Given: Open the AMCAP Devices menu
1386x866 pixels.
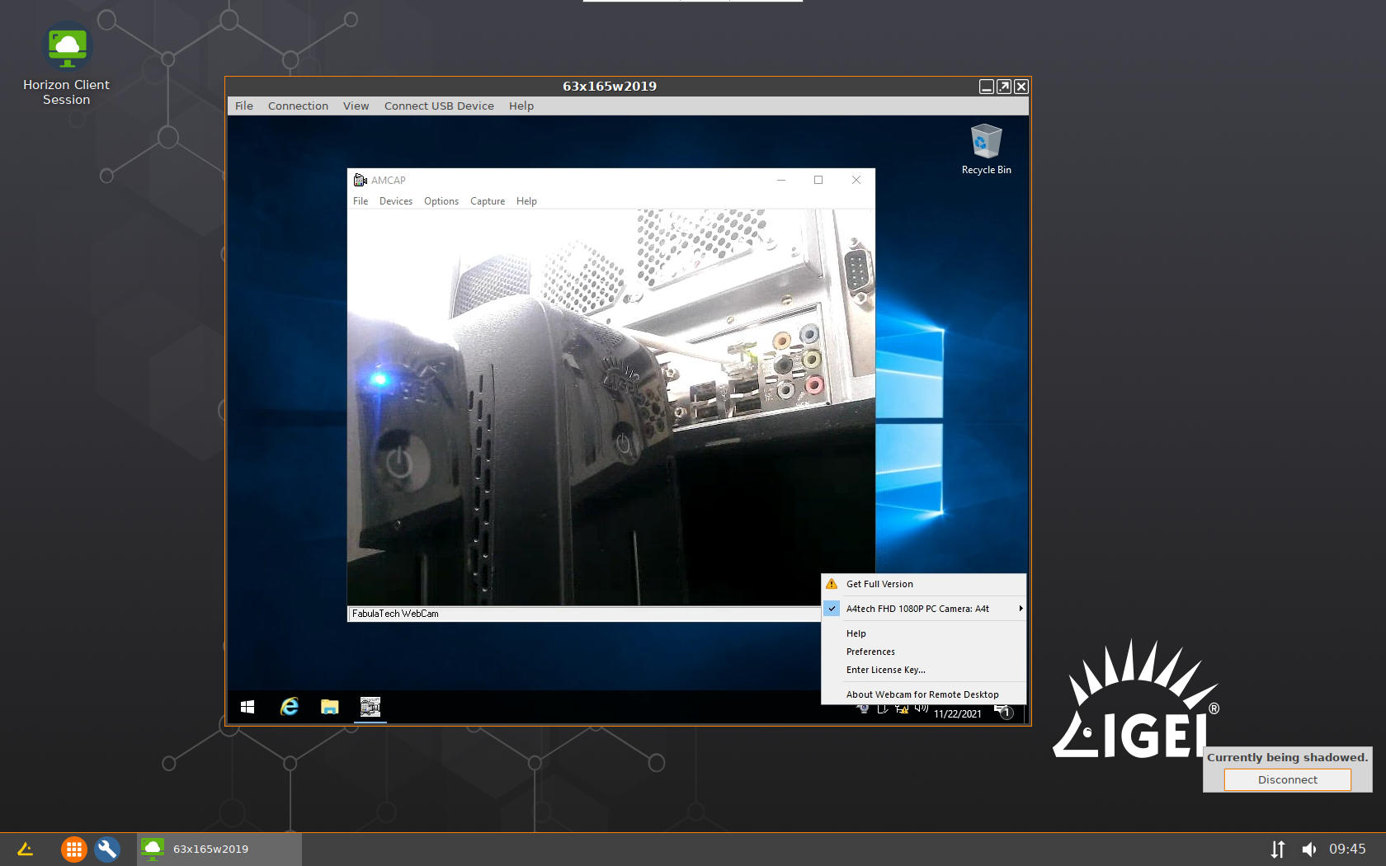Looking at the screenshot, I should pos(396,201).
